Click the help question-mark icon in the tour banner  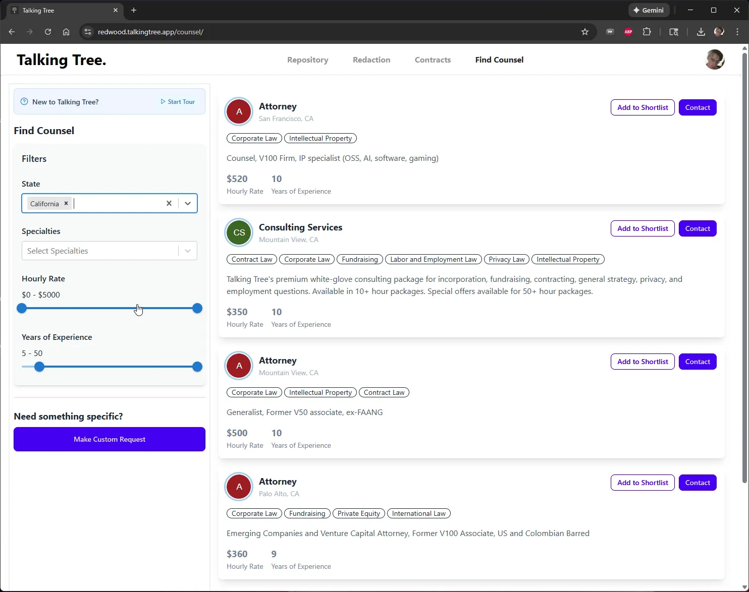point(24,101)
